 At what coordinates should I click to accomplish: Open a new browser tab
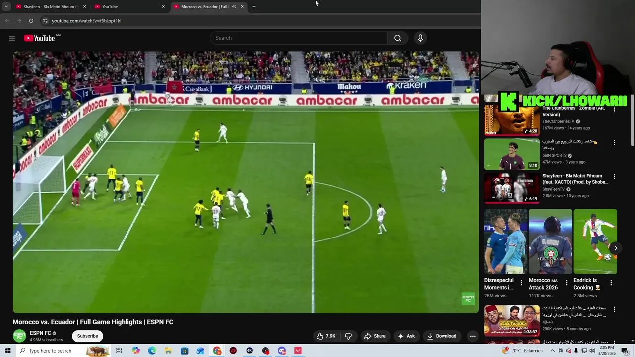click(254, 7)
